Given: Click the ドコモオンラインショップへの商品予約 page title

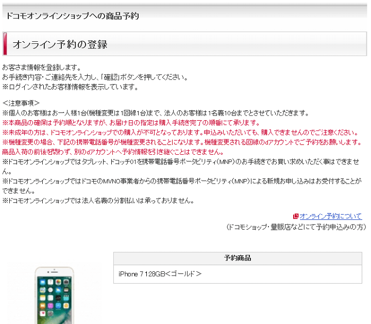Looking at the screenshot, I should [73, 16].
